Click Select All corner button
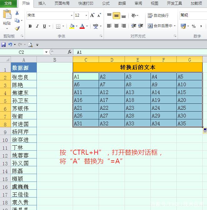The height and width of the screenshot is (210, 207). (5, 59)
